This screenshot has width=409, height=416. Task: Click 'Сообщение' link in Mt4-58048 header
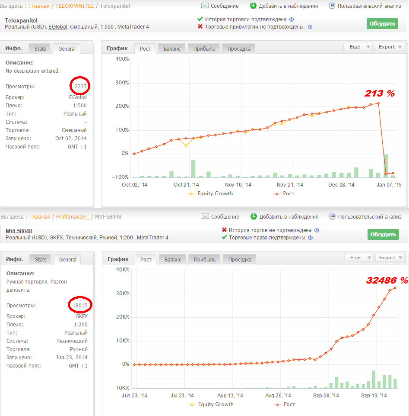[x=225, y=217]
